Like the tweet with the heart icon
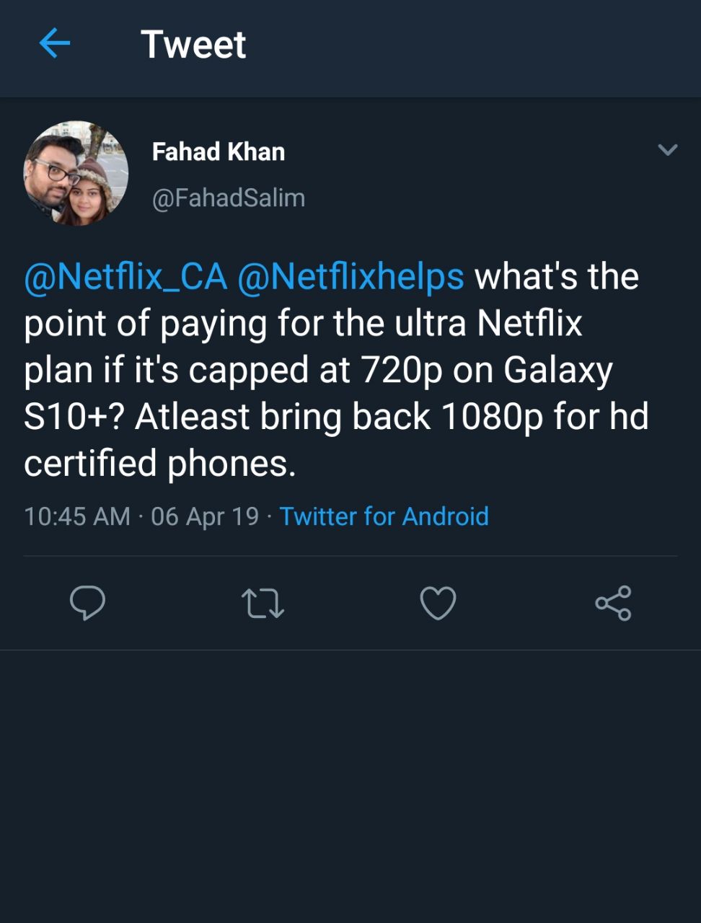The height and width of the screenshot is (923, 701). point(438,603)
